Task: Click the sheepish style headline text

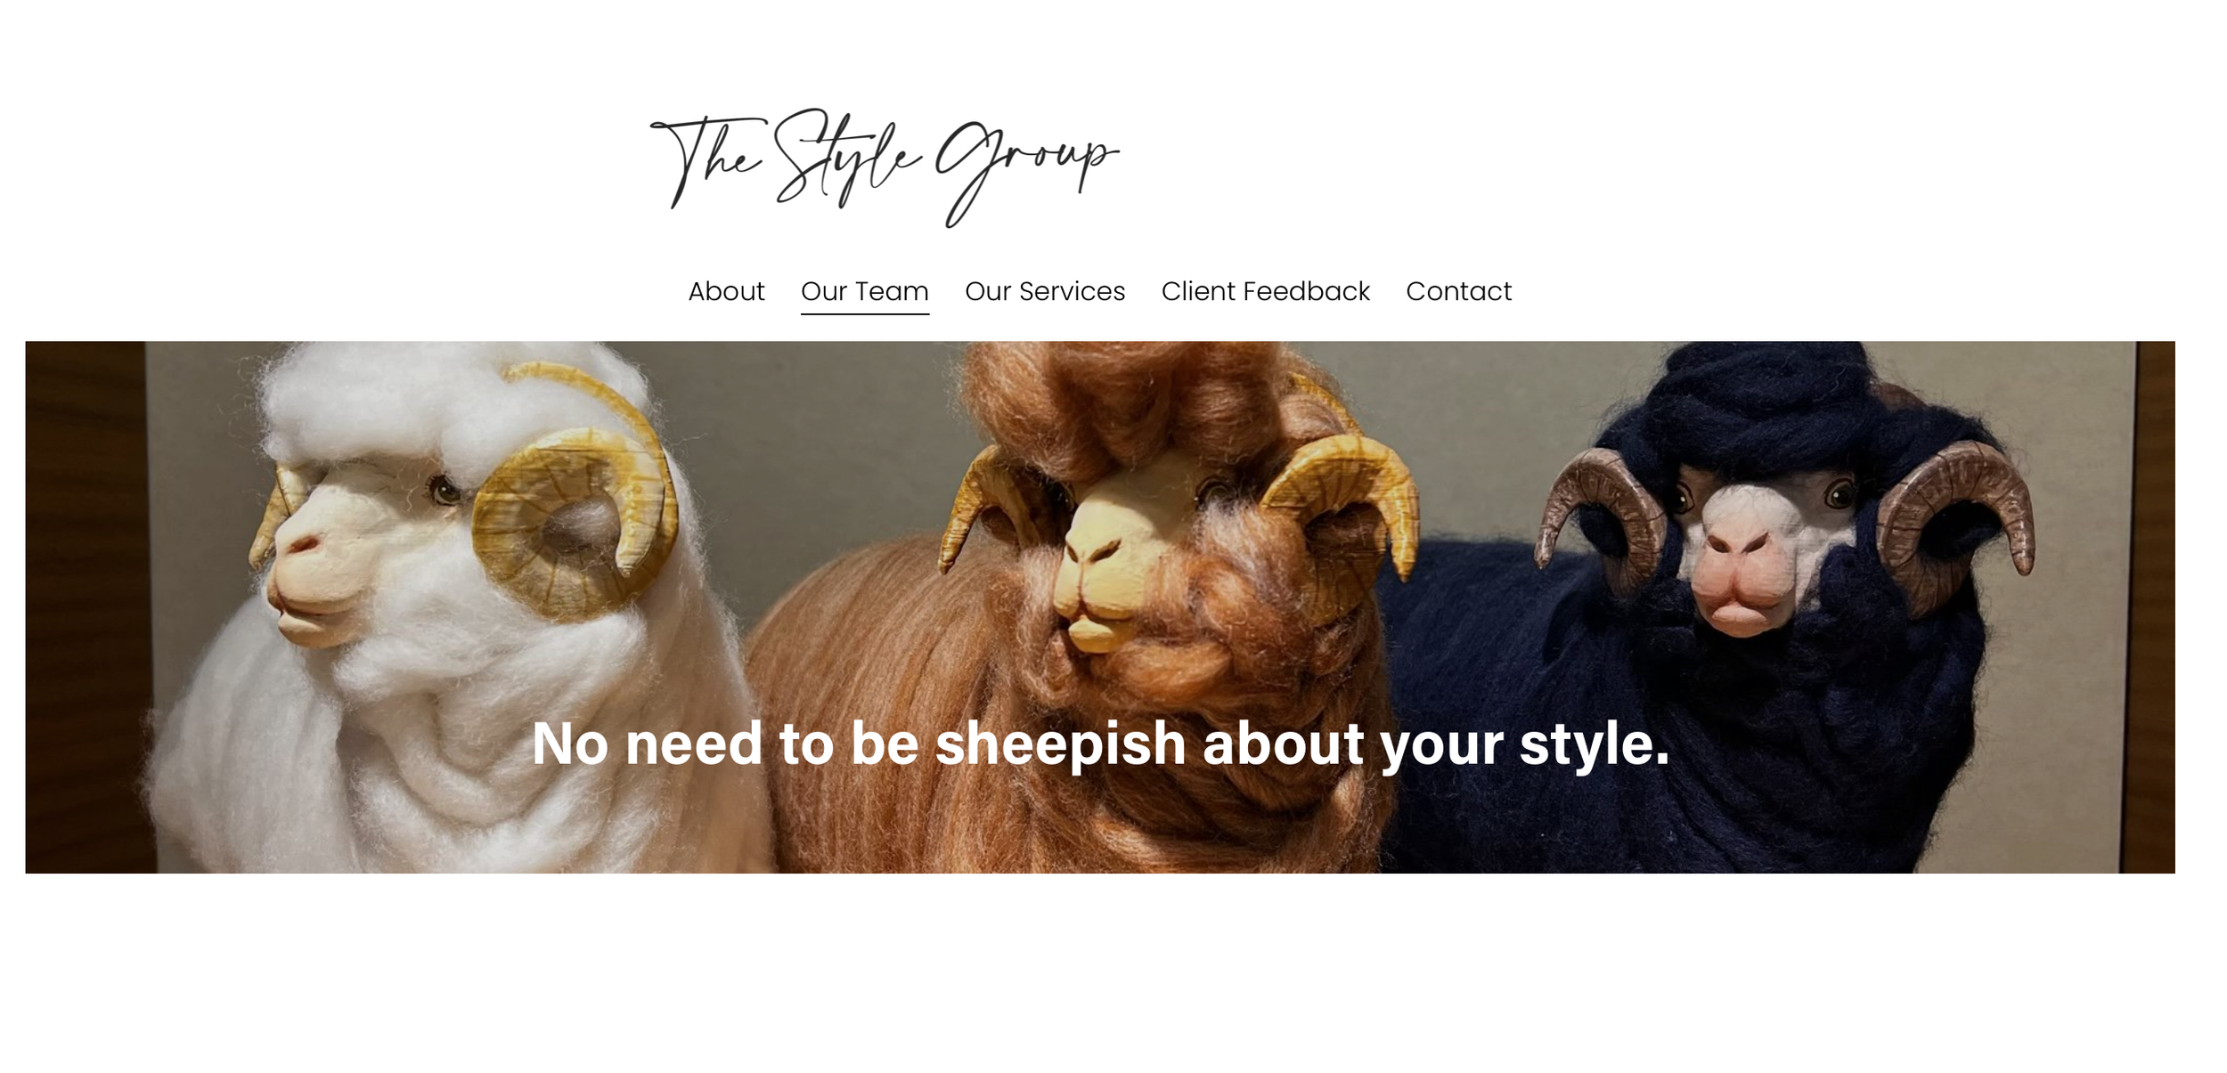Action: coord(1100,744)
